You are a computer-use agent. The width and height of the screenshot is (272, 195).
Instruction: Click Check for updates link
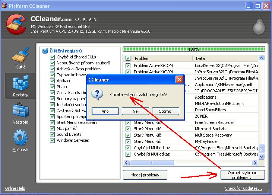point(243,188)
